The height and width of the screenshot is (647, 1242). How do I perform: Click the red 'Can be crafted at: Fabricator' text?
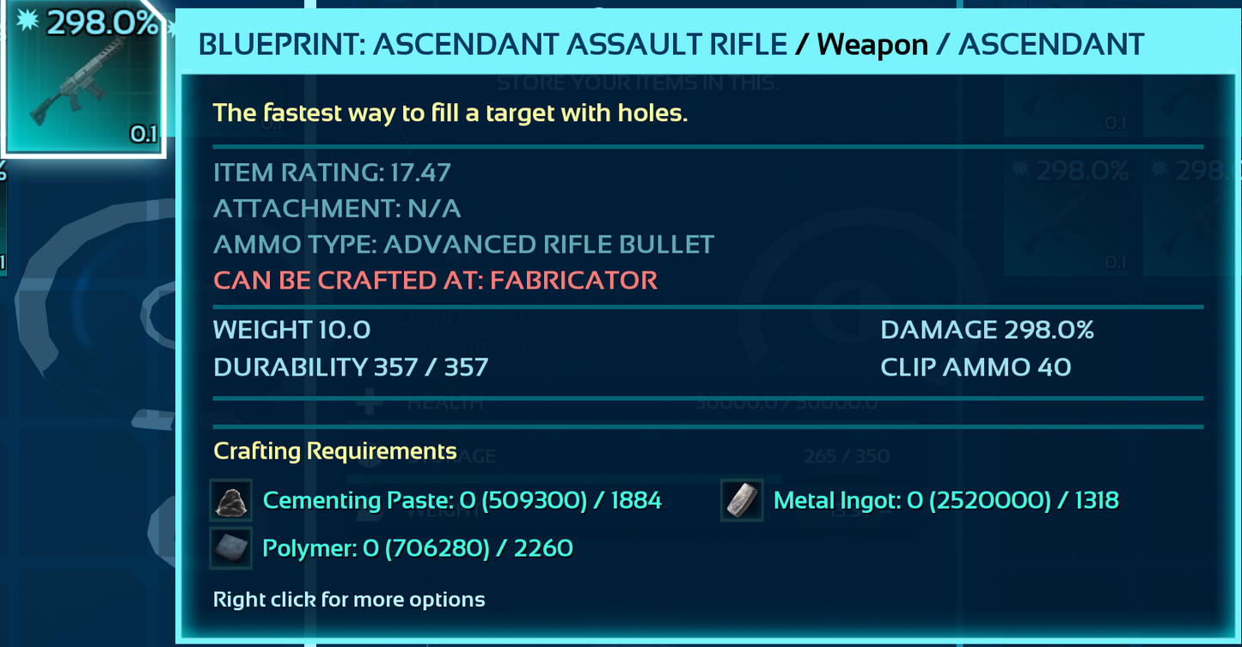coord(435,280)
